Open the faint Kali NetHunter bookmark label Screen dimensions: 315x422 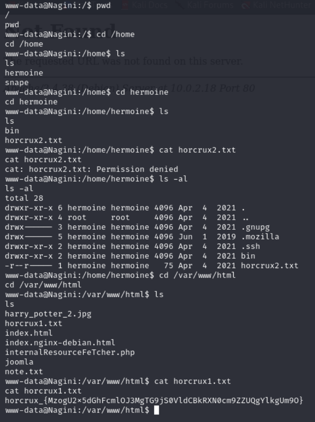(x=282, y=5)
